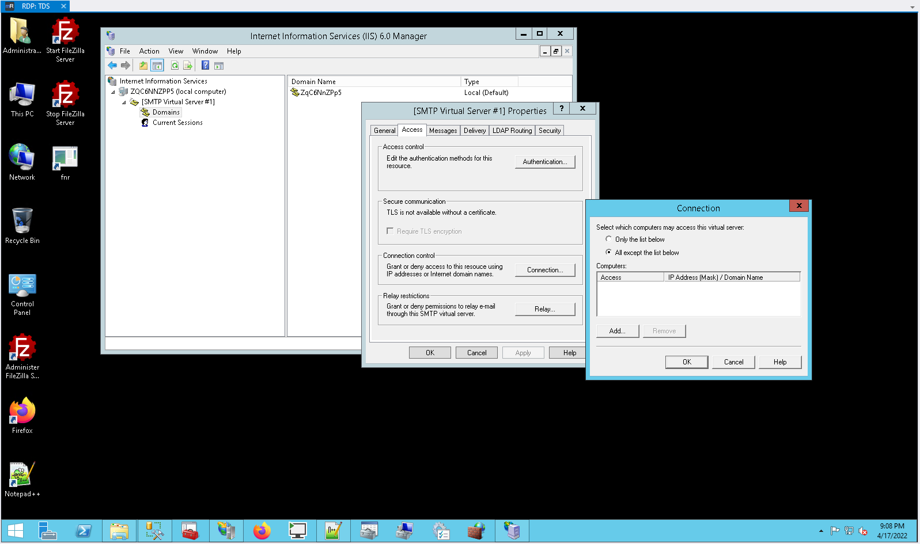Click the blue Help question mark toolbar icon

click(x=205, y=66)
